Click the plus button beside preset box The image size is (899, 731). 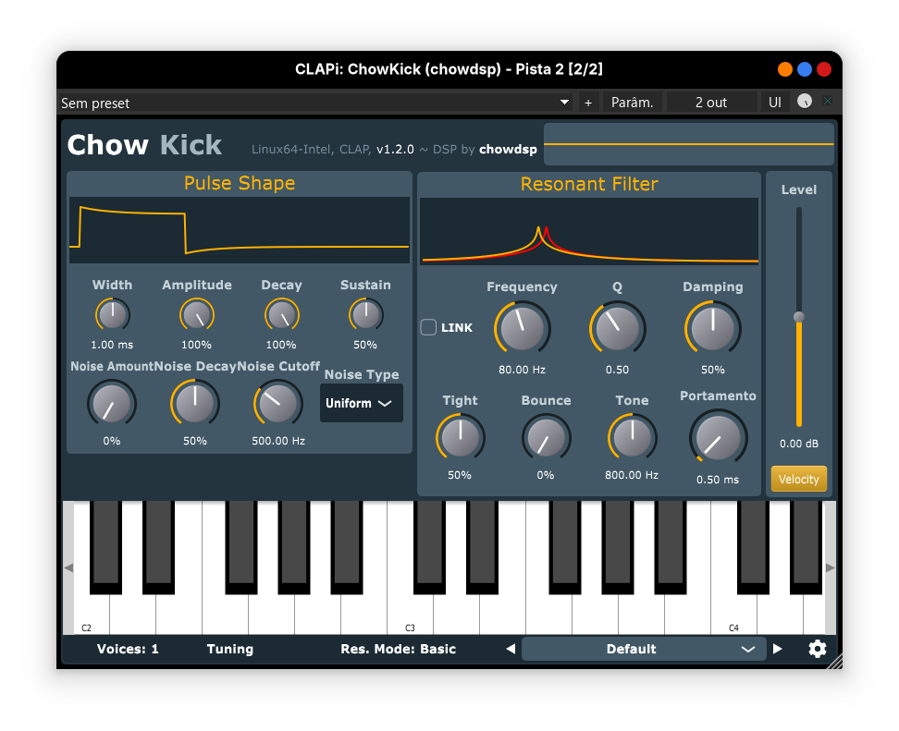(588, 103)
